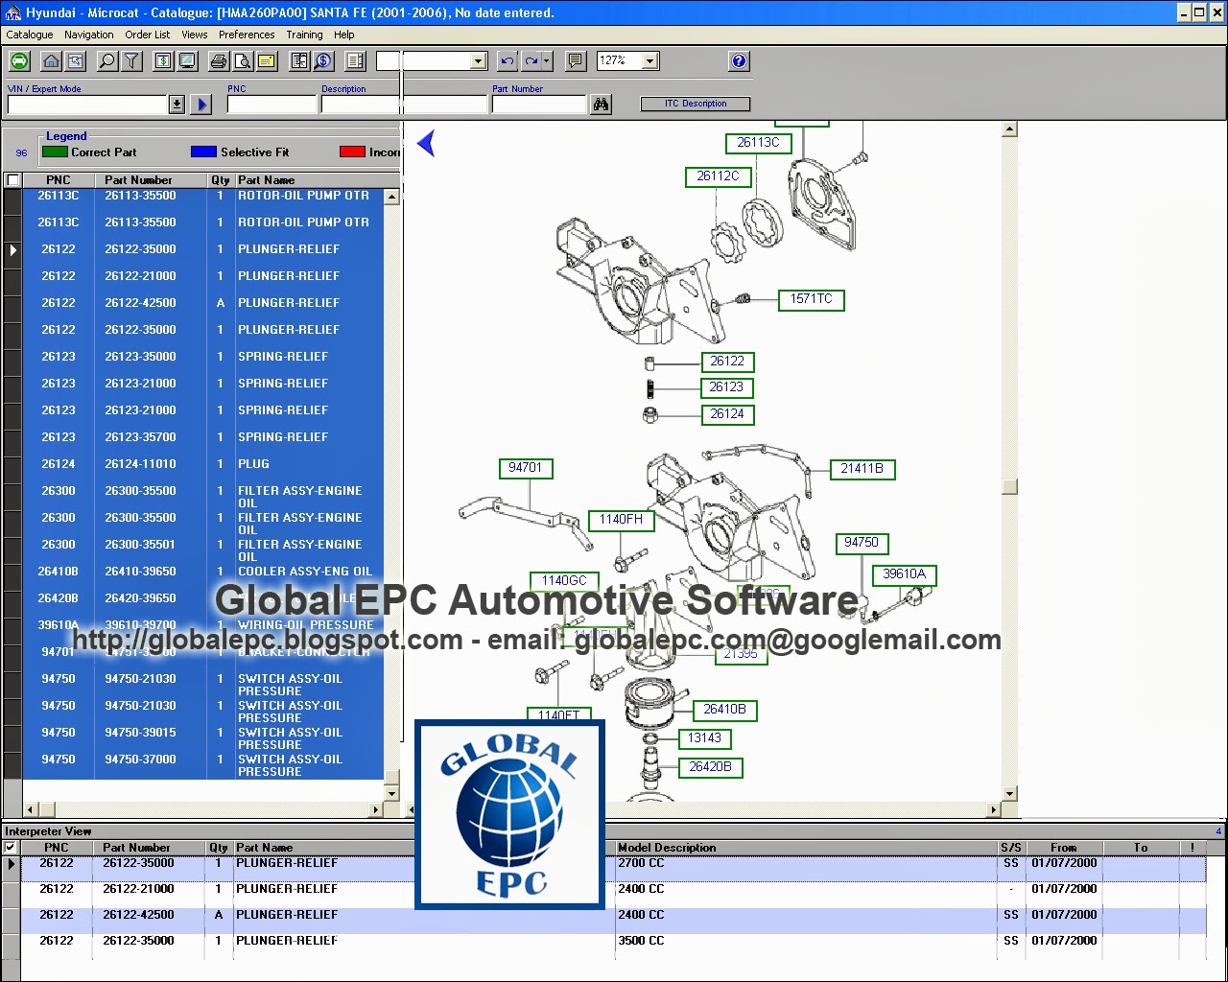The image size is (1228, 982).
Task: Open the blue help question mark icon
Action: tap(739, 61)
